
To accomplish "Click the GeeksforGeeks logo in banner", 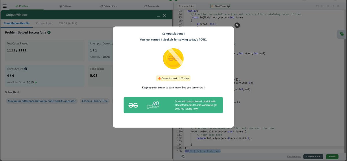I will [134, 105].
